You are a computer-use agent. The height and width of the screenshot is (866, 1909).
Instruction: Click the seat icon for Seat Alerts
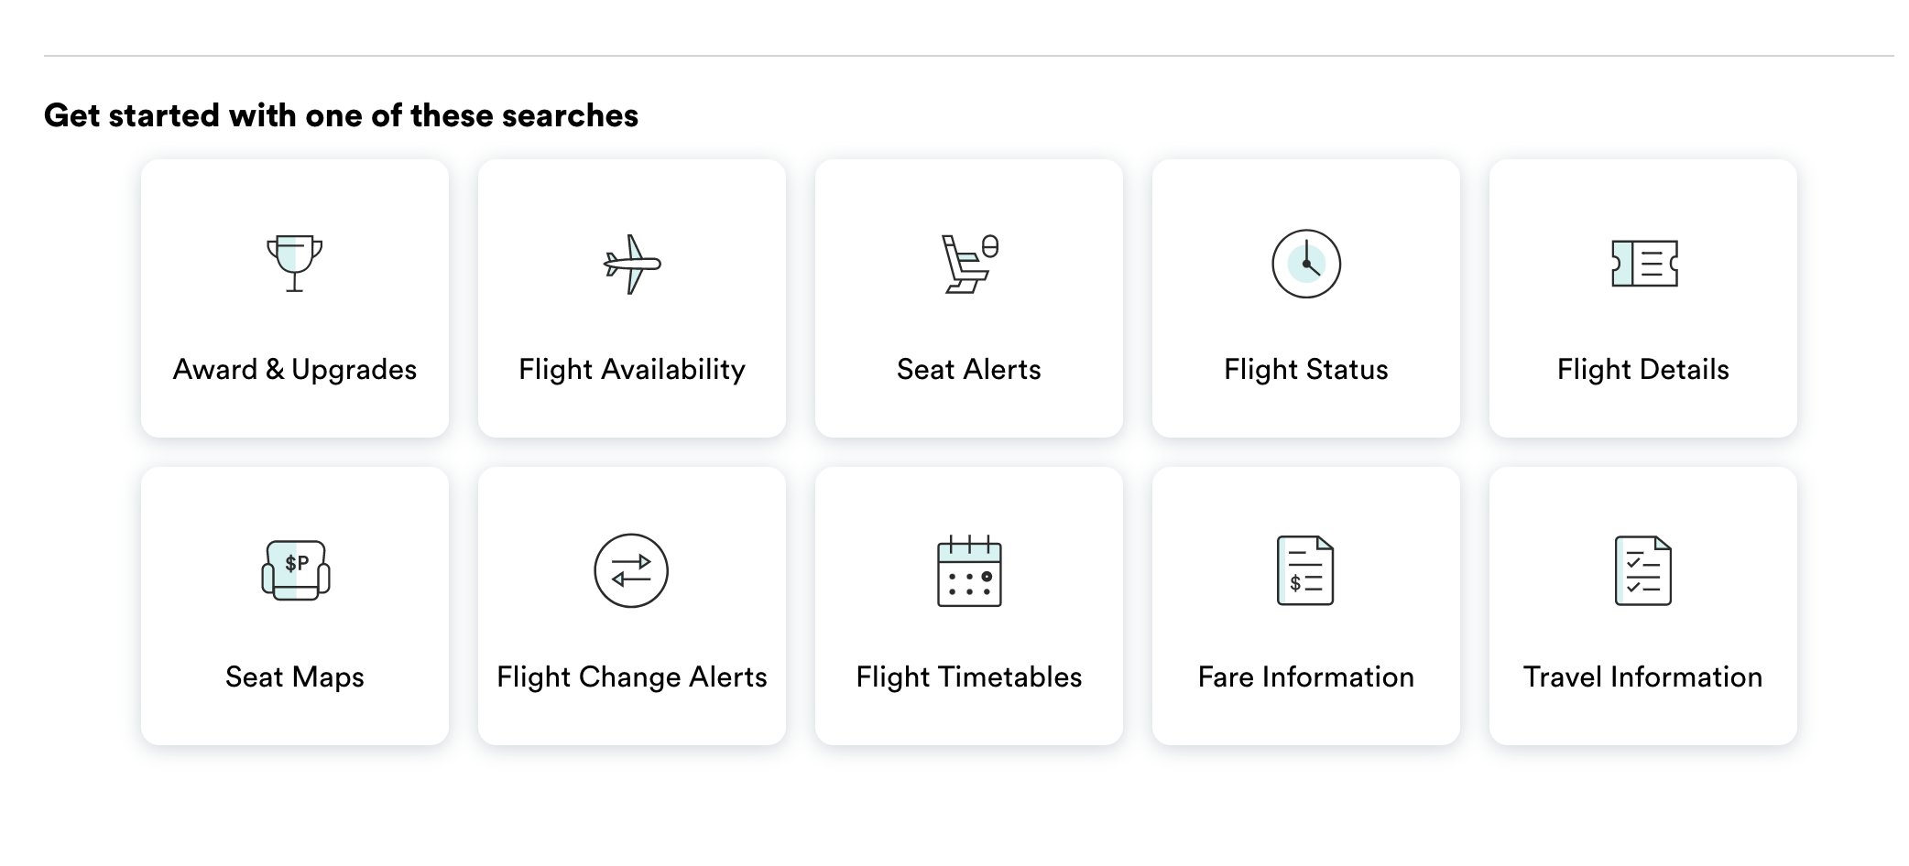point(969,264)
